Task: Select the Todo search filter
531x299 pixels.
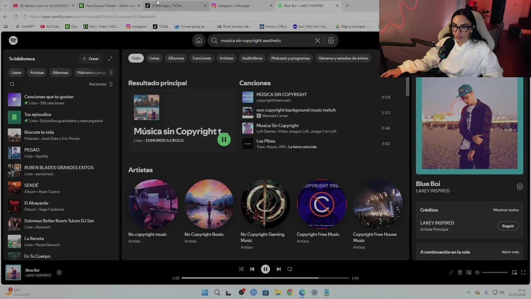Action: coord(136,58)
